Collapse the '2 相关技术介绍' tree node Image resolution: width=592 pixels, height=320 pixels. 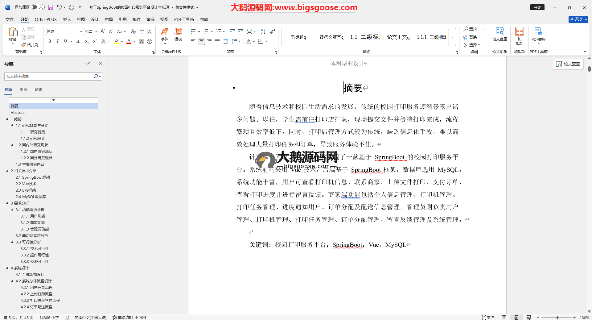click(x=7, y=171)
